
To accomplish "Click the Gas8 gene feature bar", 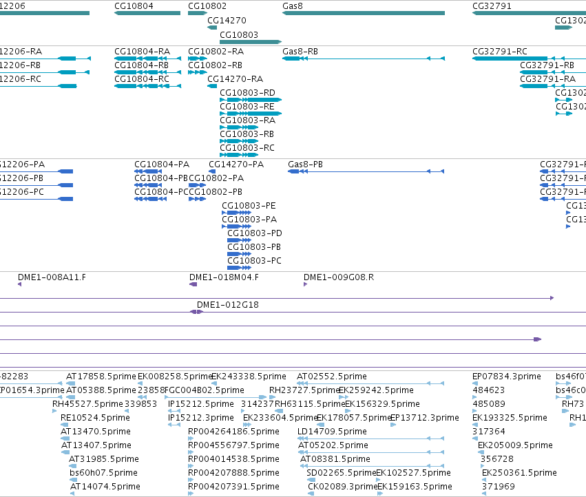I will coord(364,13).
